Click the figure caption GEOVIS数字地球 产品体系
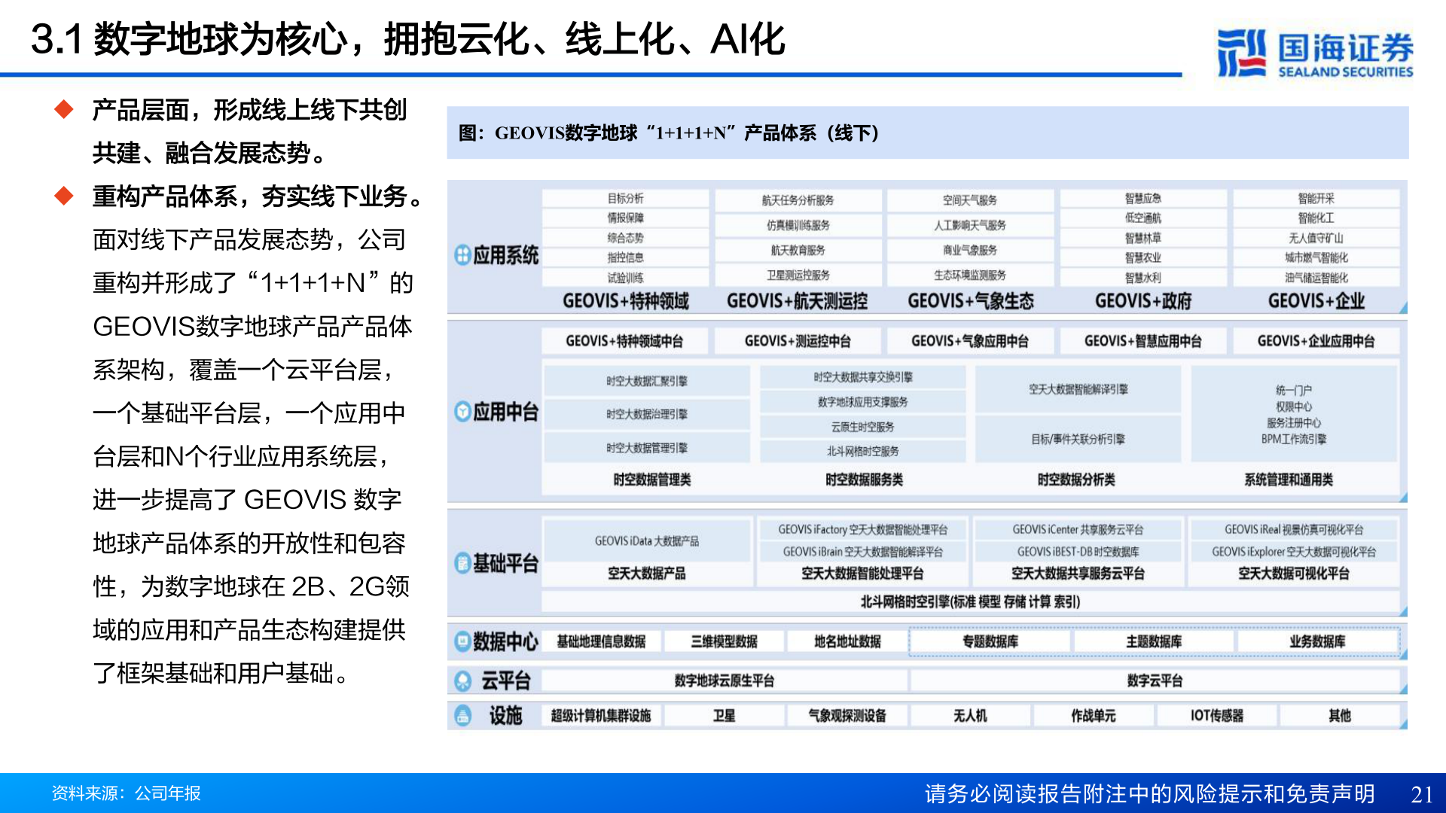 (x=669, y=133)
